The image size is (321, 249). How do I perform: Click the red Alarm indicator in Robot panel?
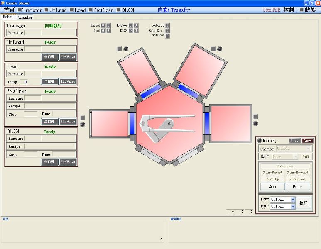click(x=307, y=141)
